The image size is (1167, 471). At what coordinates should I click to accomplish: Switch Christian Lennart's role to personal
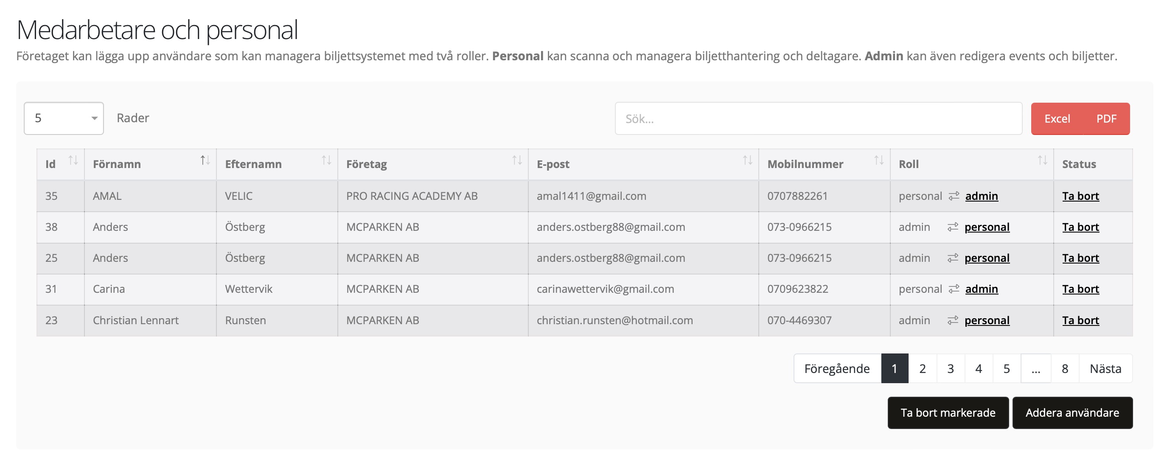987,321
